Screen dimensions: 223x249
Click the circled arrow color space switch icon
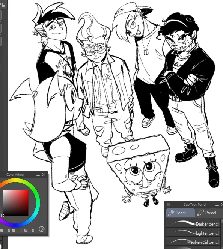pyautogui.click(x=42, y=229)
